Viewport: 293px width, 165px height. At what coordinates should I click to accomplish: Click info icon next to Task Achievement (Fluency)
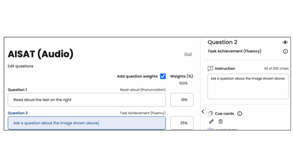285,51
